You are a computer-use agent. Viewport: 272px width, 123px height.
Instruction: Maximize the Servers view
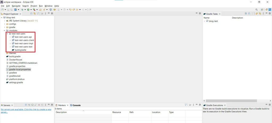pos(52,105)
